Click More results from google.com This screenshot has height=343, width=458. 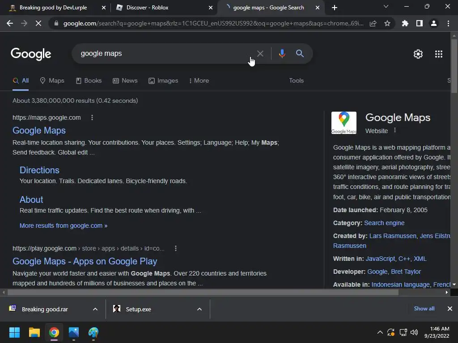[64, 226]
